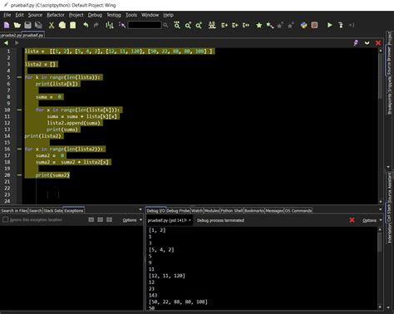Cut selection with the scissors icon
Image resolution: width=394 pixels, height=314 pixels.
click(52, 25)
